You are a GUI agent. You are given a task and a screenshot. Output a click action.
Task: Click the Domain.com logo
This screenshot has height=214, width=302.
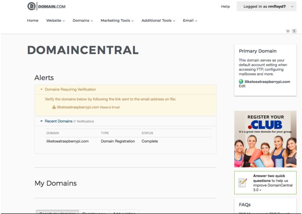(x=46, y=6)
